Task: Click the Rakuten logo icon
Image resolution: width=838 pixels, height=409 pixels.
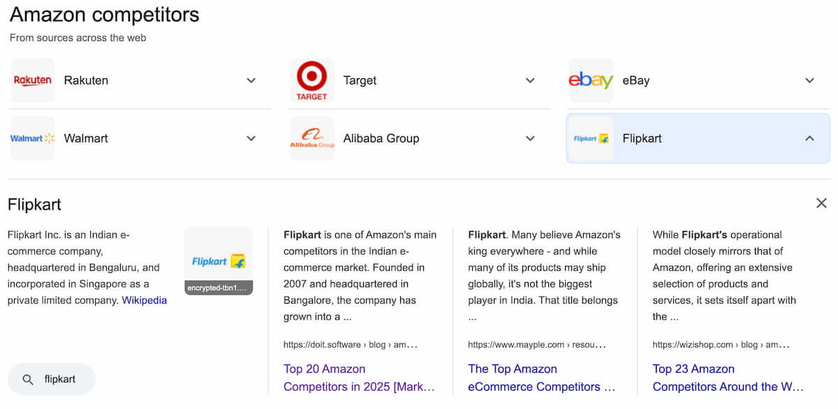Action: (32, 80)
